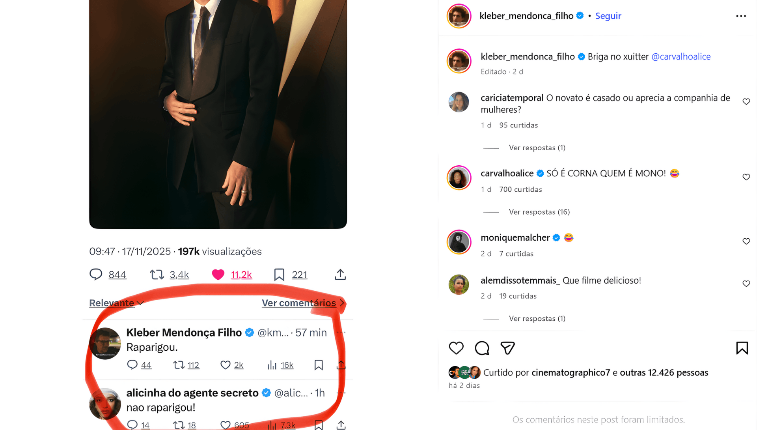Open the @carvalhoalice mention in the caption
The height and width of the screenshot is (430, 757).
pos(681,56)
